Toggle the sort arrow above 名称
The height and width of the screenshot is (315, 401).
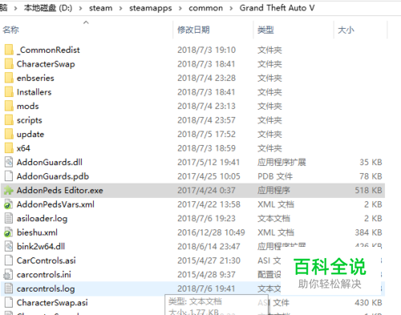(86, 22)
